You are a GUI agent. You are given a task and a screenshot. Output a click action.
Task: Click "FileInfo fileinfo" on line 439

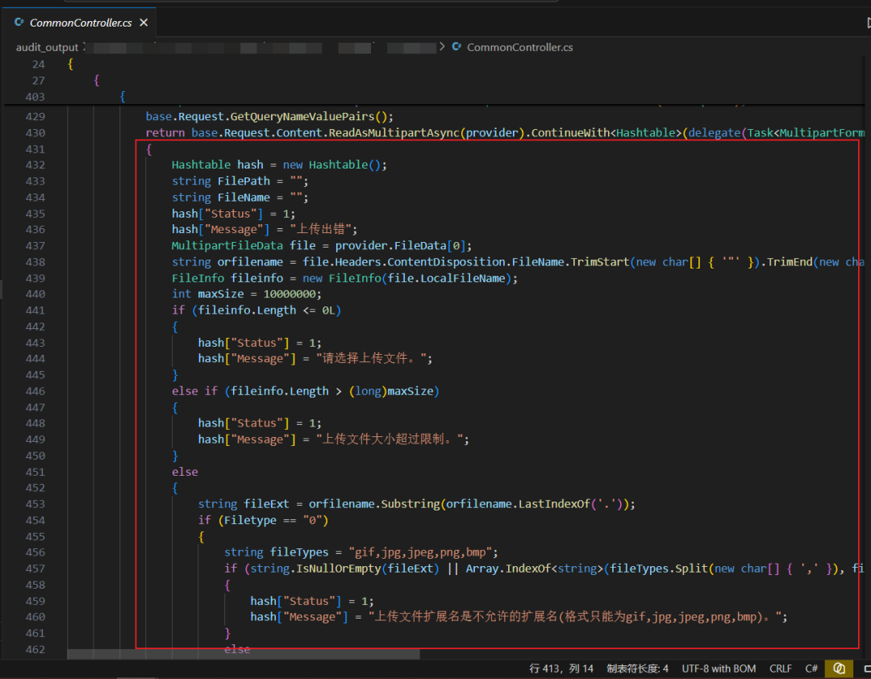[227, 278]
